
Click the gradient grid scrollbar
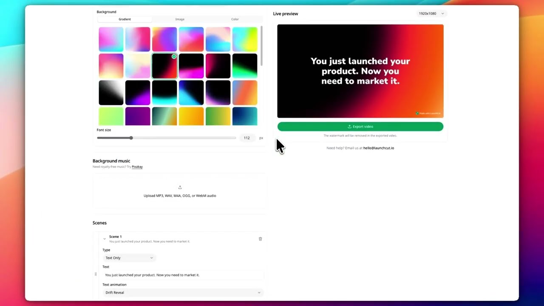tap(261, 46)
